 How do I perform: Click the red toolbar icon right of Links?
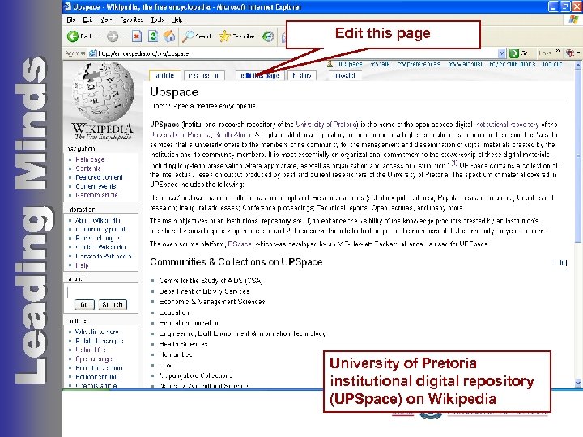tap(570, 53)
